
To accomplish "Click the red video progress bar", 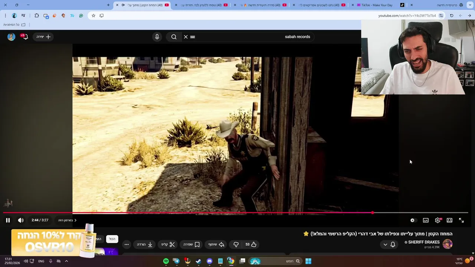I will 236,213.
